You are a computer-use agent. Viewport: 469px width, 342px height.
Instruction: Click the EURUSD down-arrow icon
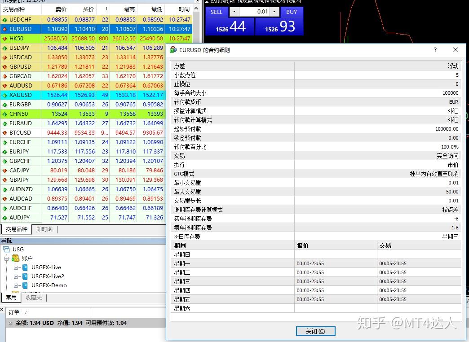[x=4, y=29]
